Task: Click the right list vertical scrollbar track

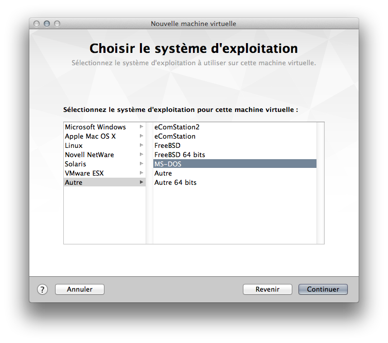Action: pyautogui.click(x=321, y=183)
